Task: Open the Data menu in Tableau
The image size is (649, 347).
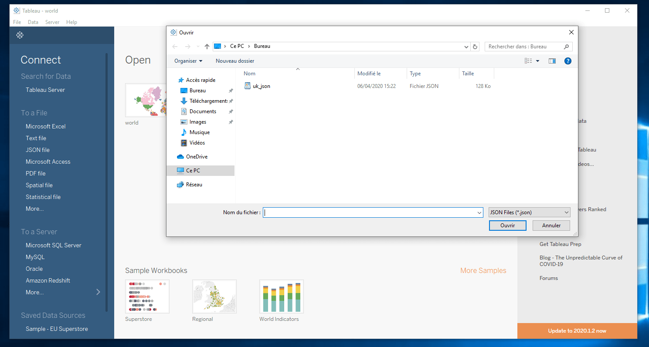Action: click(33, 22)
